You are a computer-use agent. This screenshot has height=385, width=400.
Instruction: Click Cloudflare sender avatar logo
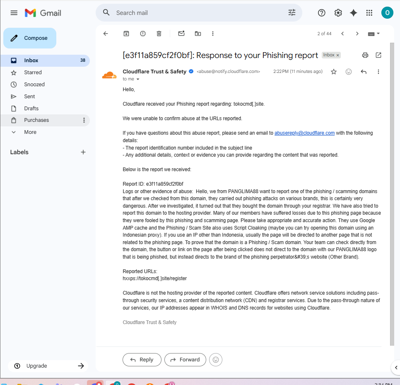(109, 75)
